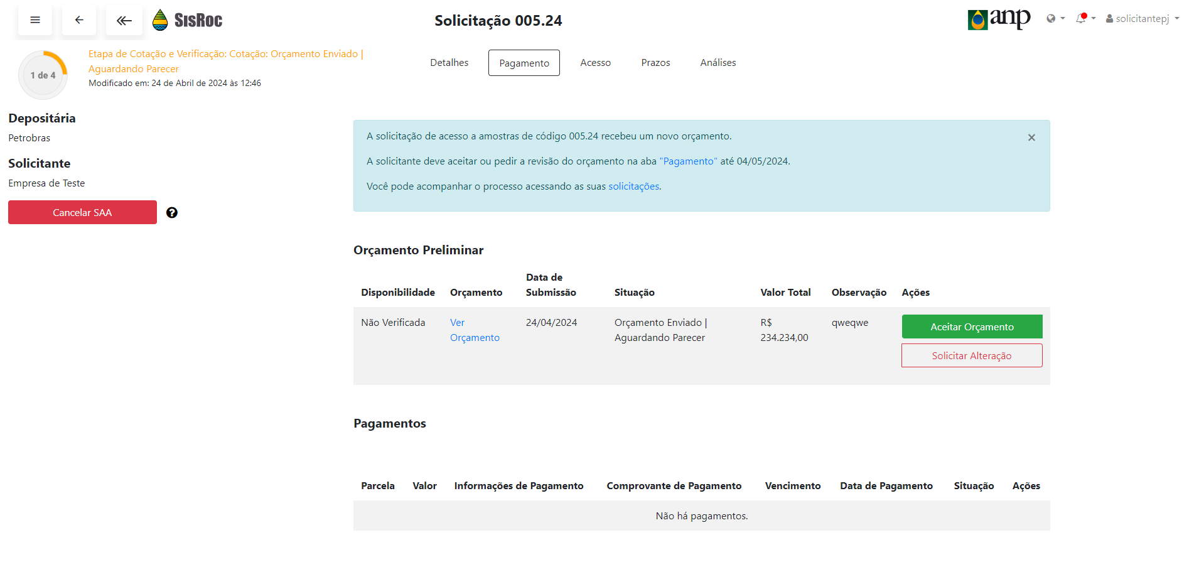Open the Ver Orçamento link
This screenshot has width=1199, height=567.
point(475,330)
